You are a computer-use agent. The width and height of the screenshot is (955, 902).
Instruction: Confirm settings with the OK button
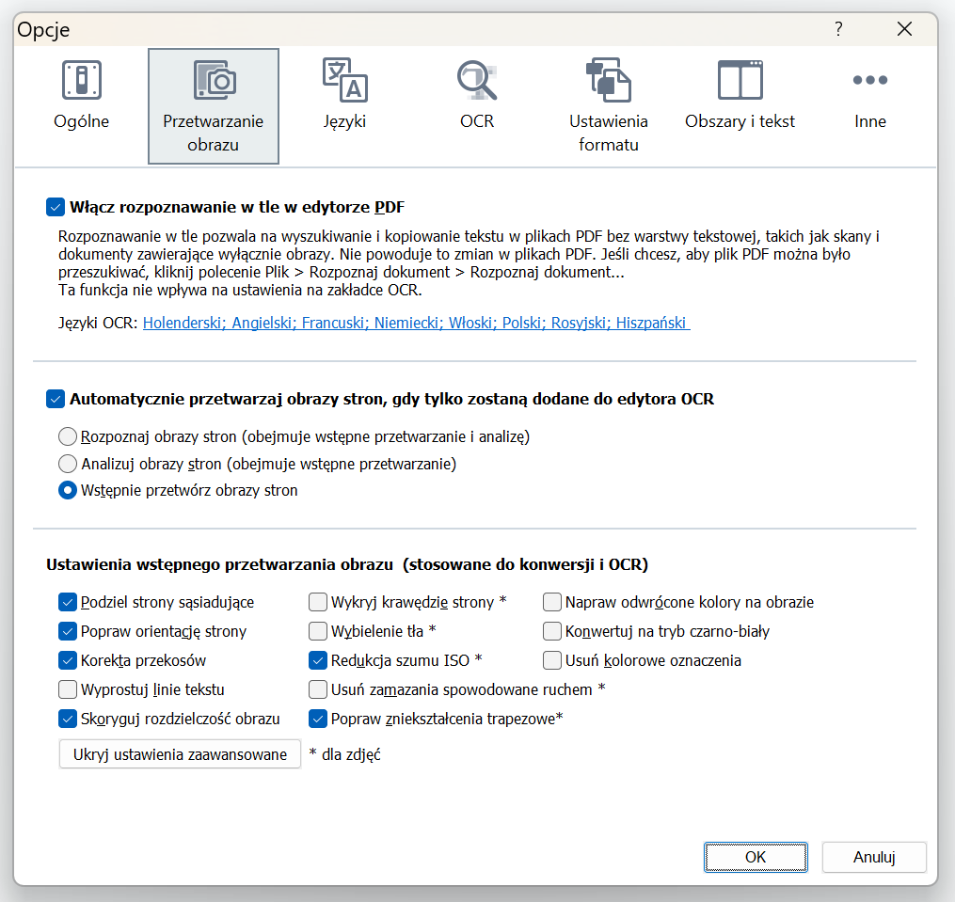(755, 857)
